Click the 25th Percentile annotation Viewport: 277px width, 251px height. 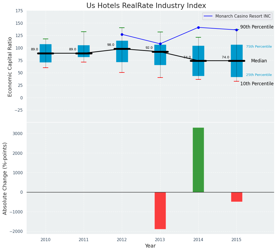[259, 75]
